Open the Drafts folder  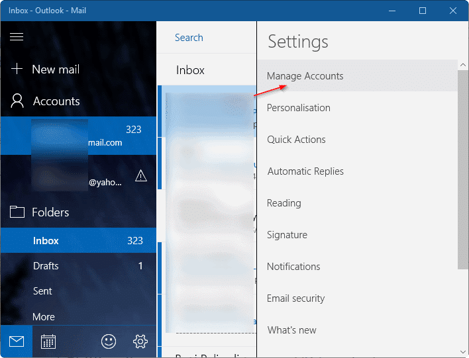(x=78, y=265)
